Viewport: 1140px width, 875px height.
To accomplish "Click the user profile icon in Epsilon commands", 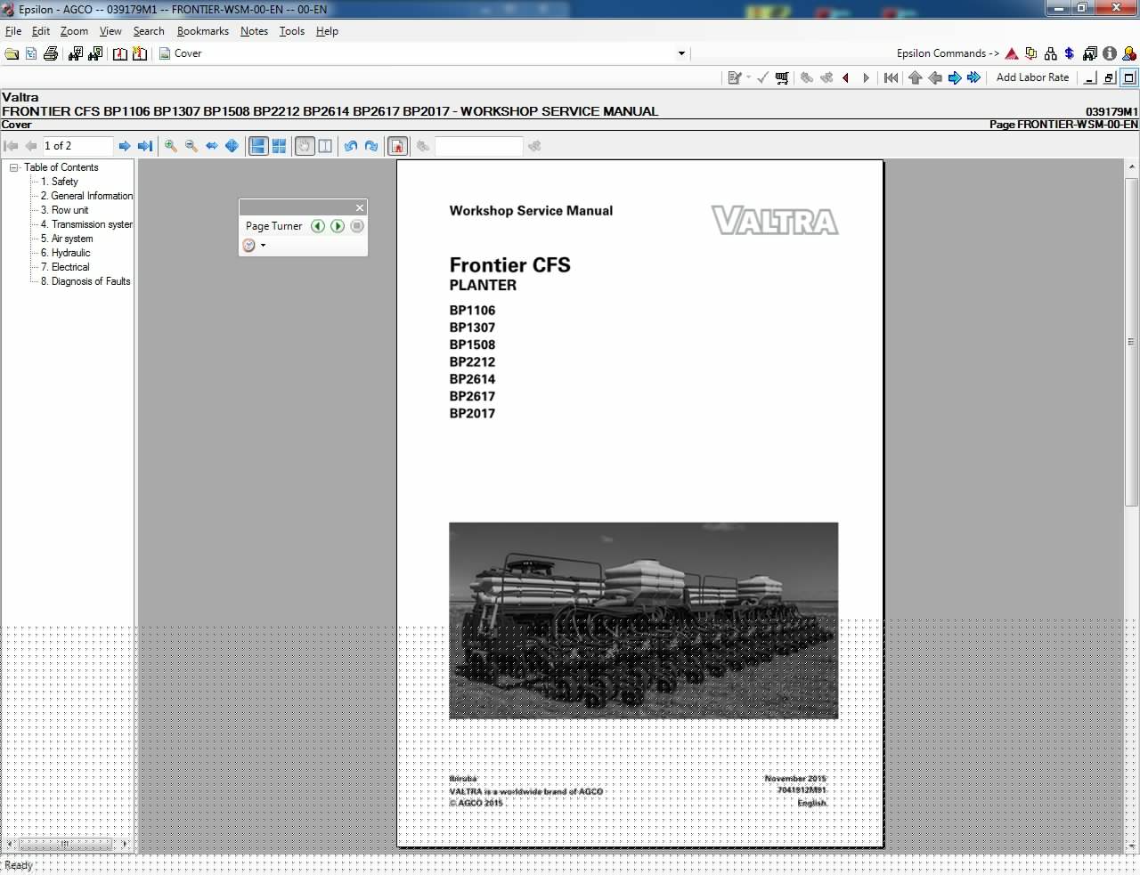I will [x=1129, y=53].
